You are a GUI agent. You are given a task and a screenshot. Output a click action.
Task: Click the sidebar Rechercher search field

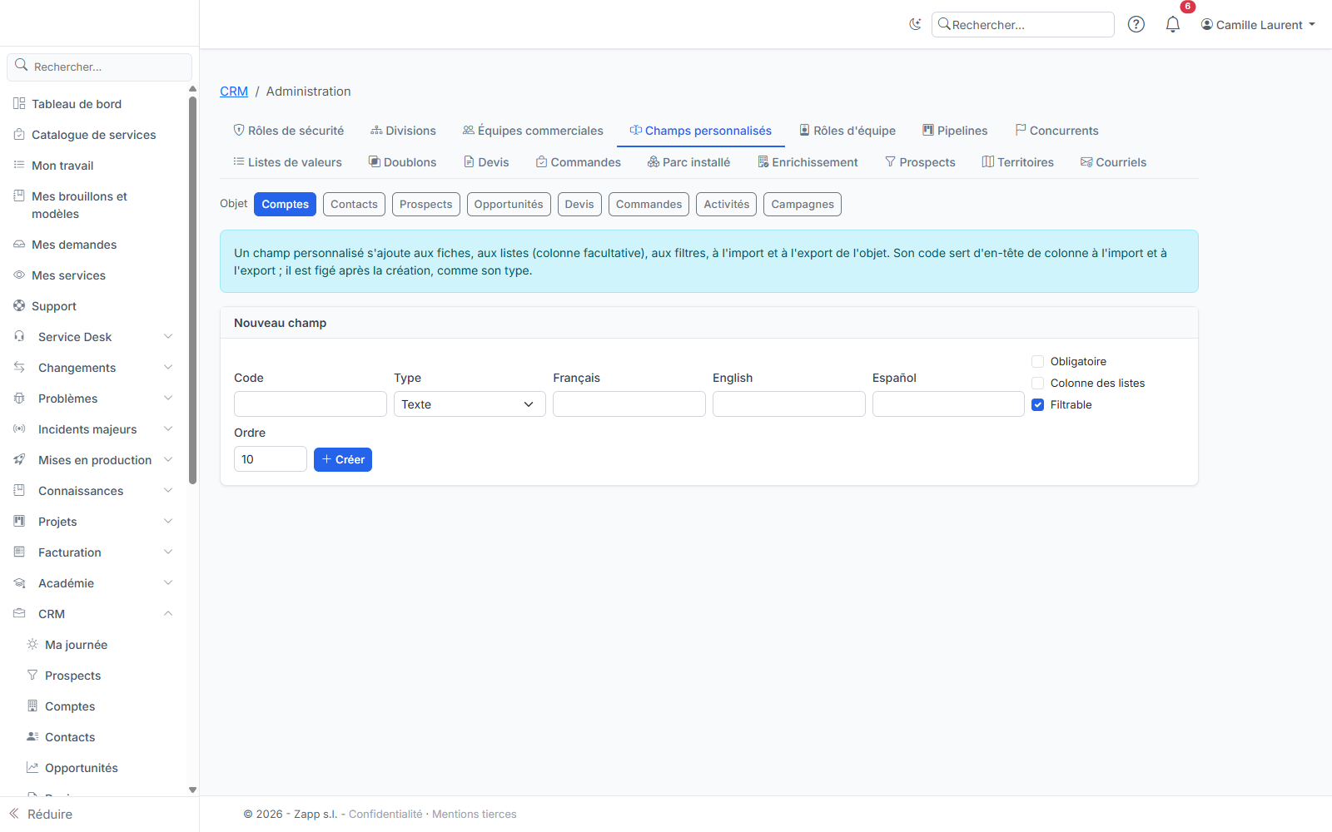point(100,67)
